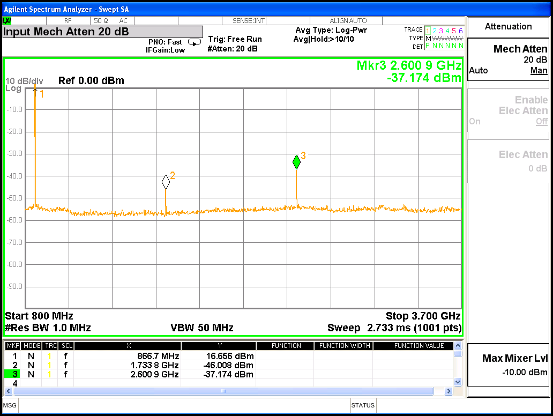Click the Stop 3.700 GHz label
Screen dimensions: 553x416
click(423, 316)
